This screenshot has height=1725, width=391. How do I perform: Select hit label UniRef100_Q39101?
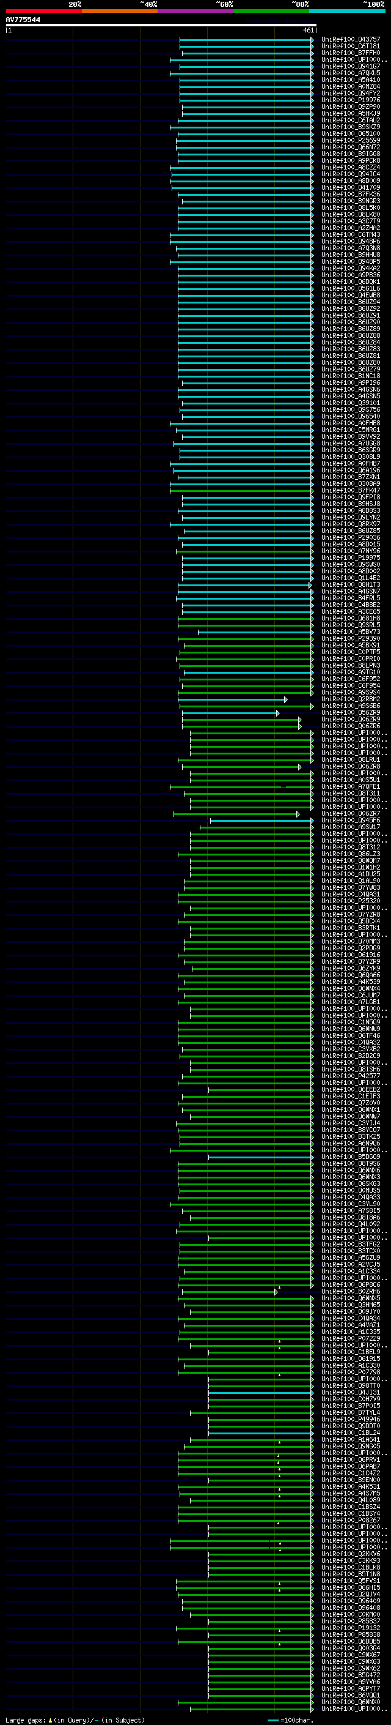[350, 403]
